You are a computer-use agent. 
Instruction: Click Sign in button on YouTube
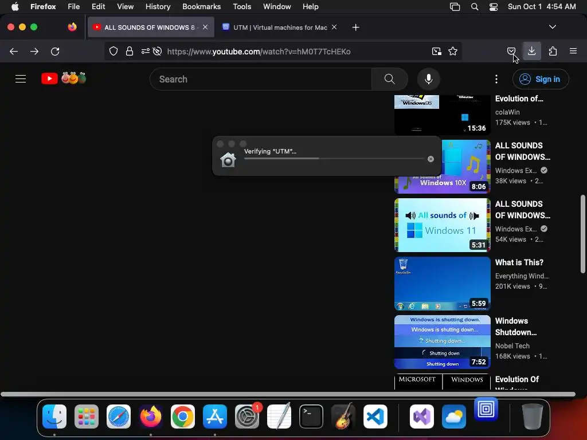[x=541, y=79]
